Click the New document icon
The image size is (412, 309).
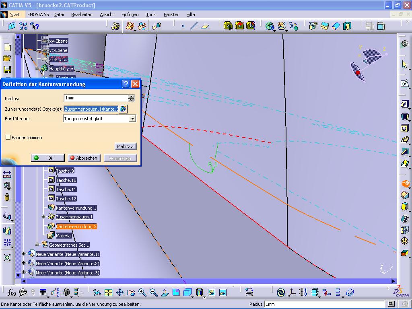point(7,47)
